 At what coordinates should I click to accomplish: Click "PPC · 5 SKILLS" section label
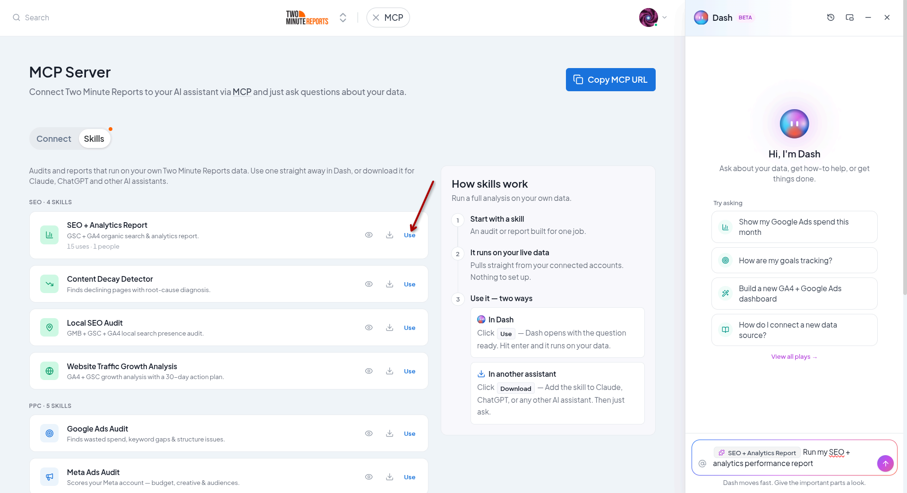click(50, 406)
